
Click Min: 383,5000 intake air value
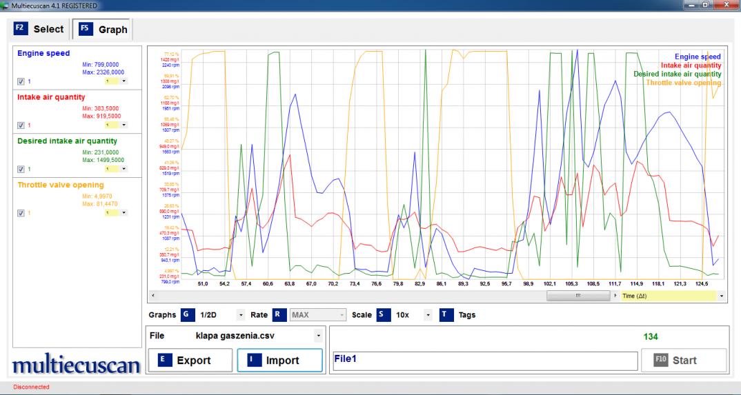coord(101,108)
